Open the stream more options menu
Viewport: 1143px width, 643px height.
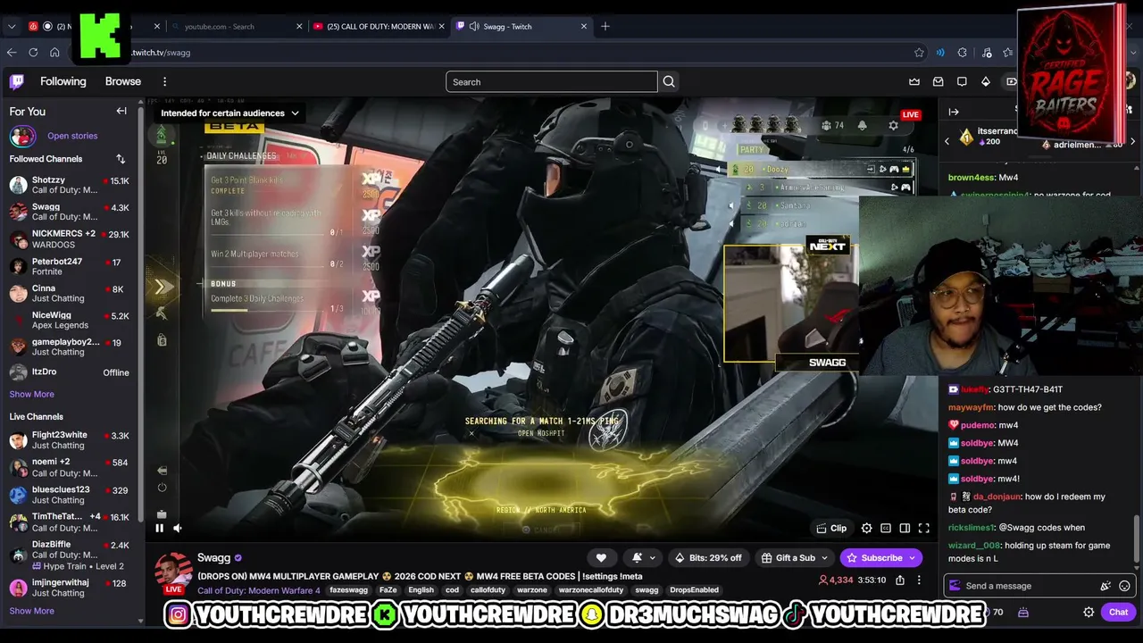919,580
